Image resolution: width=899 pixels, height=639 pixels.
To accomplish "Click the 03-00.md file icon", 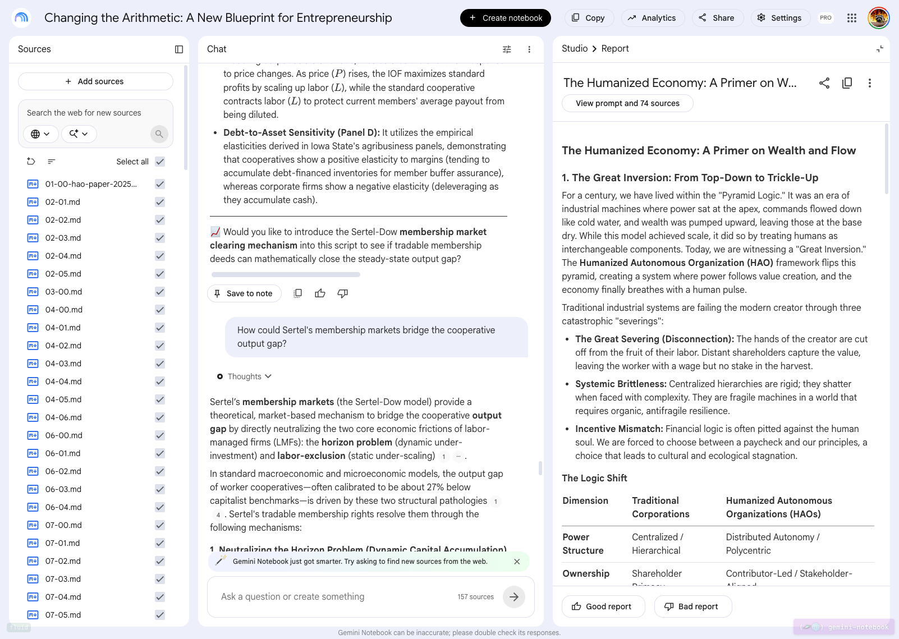I will pyautogui.click(x=33, y=292).
